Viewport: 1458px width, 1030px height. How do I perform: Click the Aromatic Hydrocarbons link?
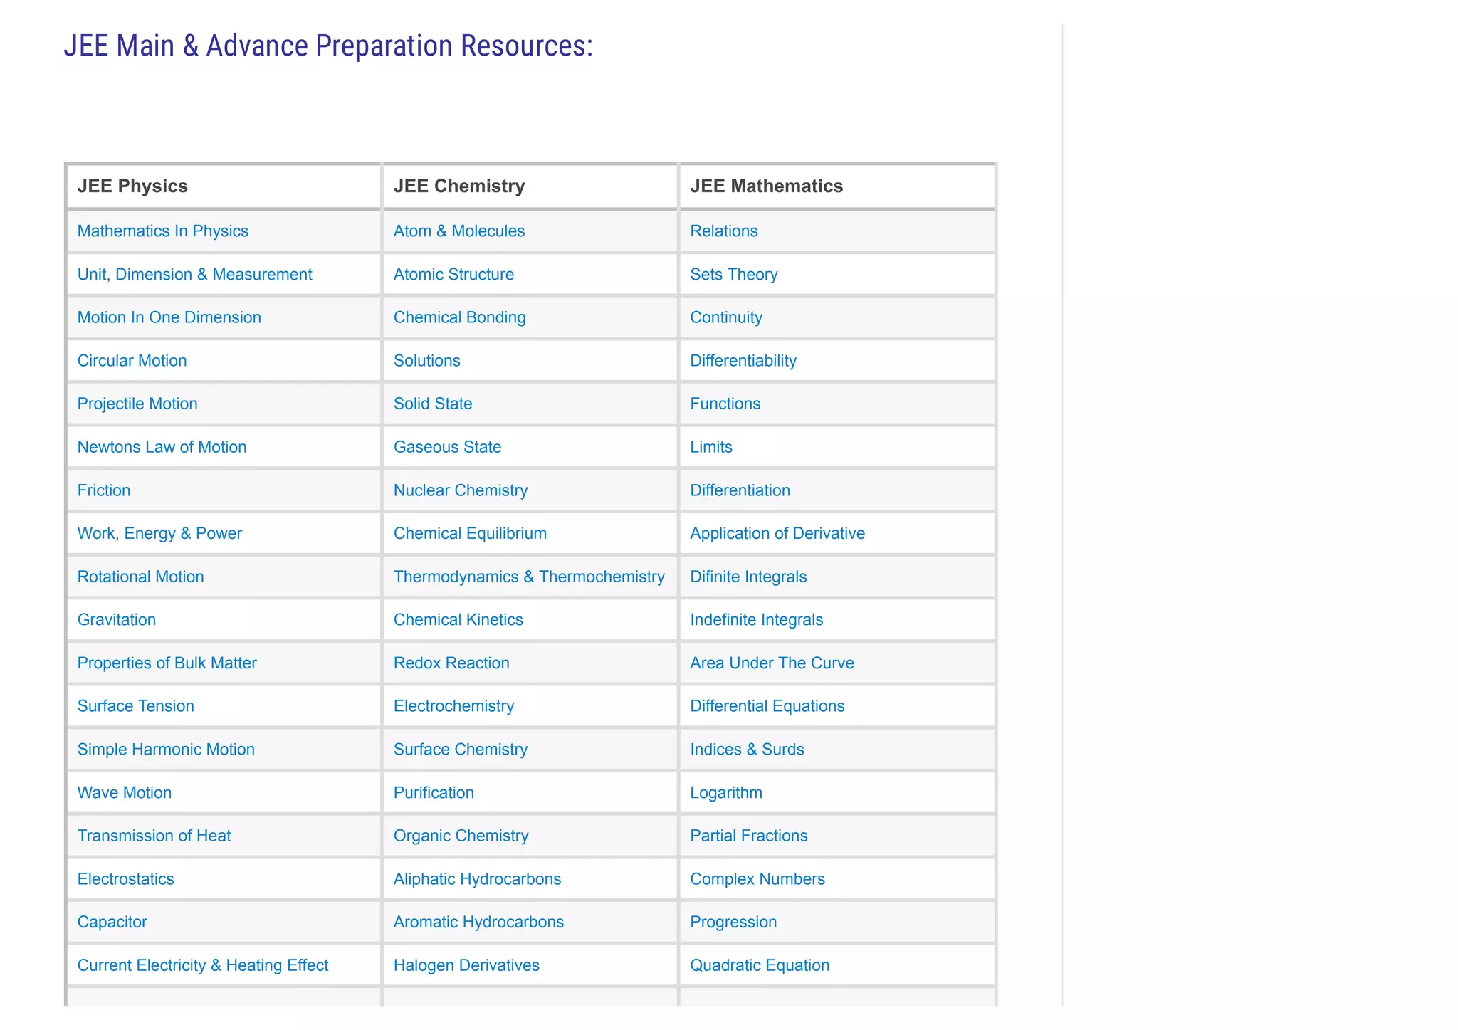click(478, 923)
